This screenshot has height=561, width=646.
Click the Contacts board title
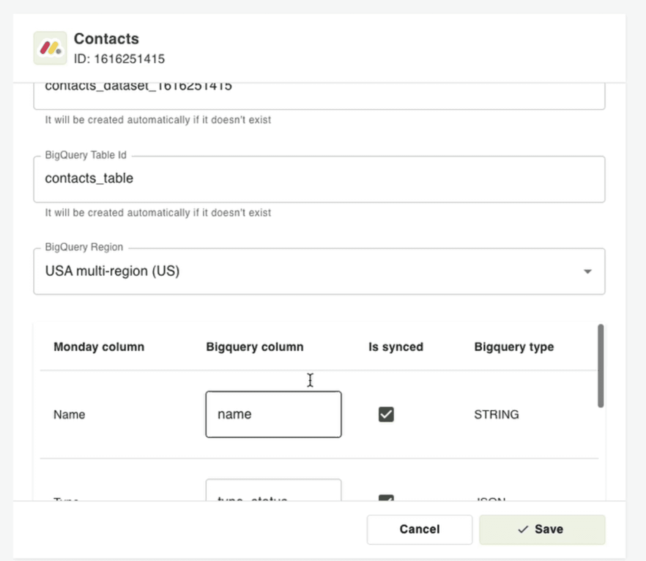pyautogui.click(x=106, y=39)
